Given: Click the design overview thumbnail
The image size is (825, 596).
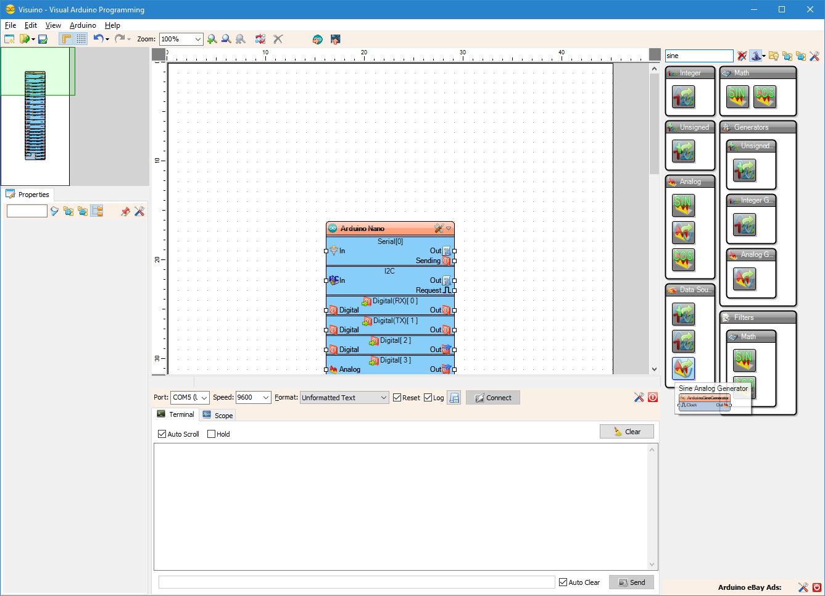Looking at the screenshot, I should click(x=35, y=116).
